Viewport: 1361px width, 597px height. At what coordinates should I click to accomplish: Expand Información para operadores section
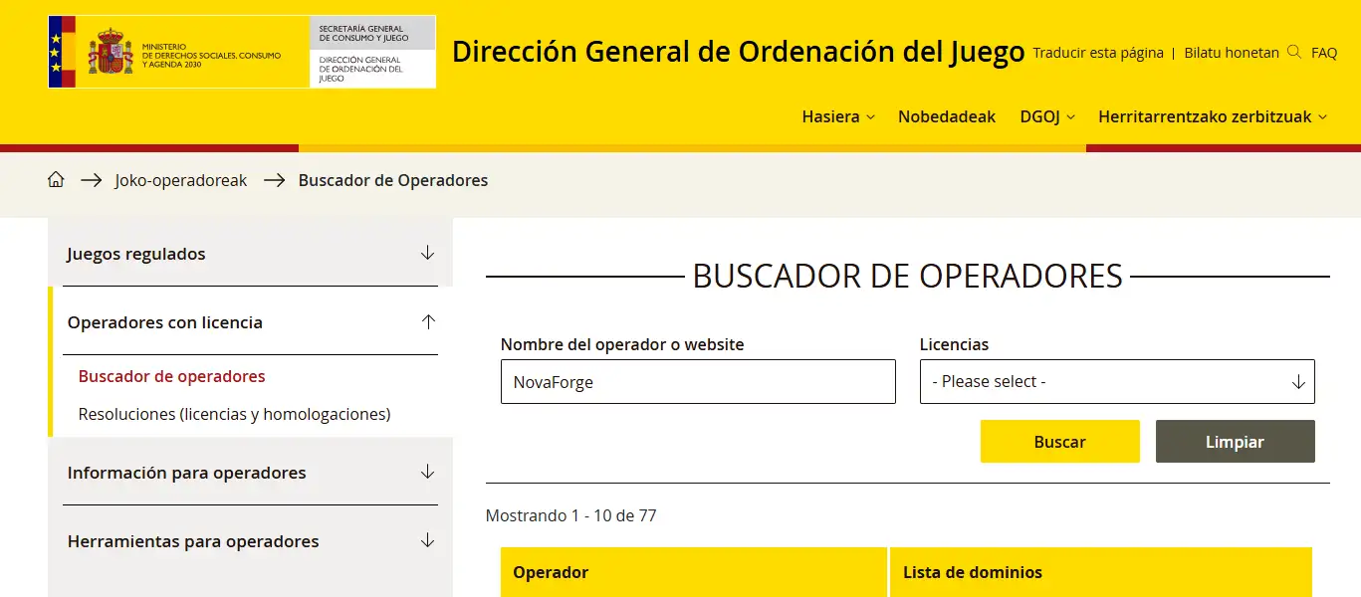[x=251, y=473]
